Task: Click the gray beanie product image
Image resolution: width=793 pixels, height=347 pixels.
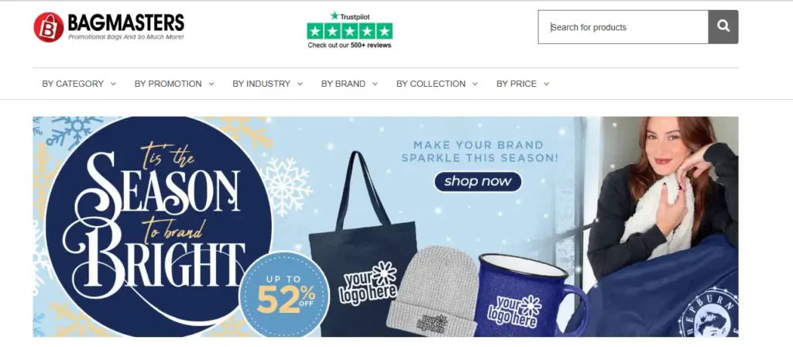Action: 432,291
